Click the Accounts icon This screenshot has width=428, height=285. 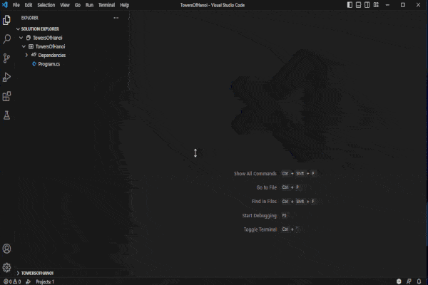coord(7,249)
